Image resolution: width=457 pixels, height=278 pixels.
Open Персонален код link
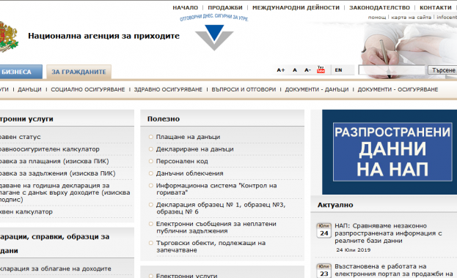click(182, 162)
